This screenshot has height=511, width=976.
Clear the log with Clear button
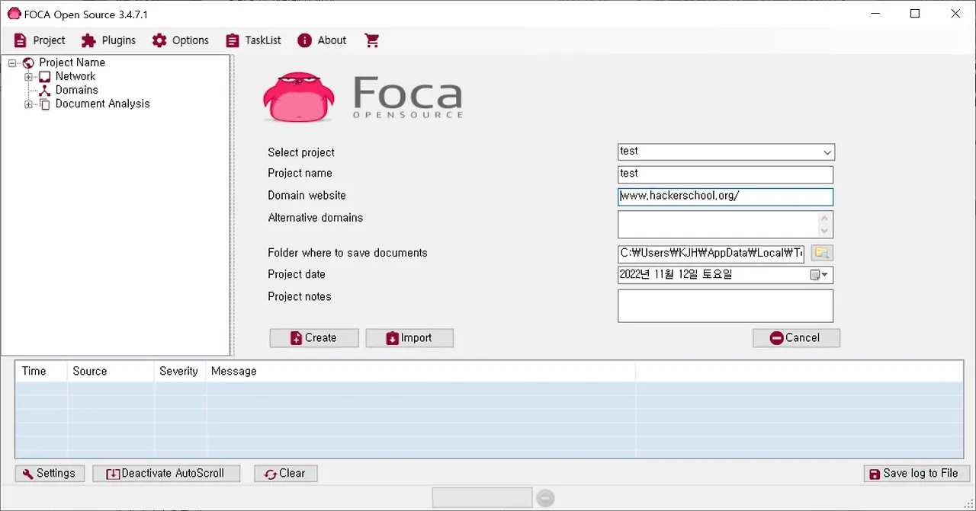click(285, 474)
